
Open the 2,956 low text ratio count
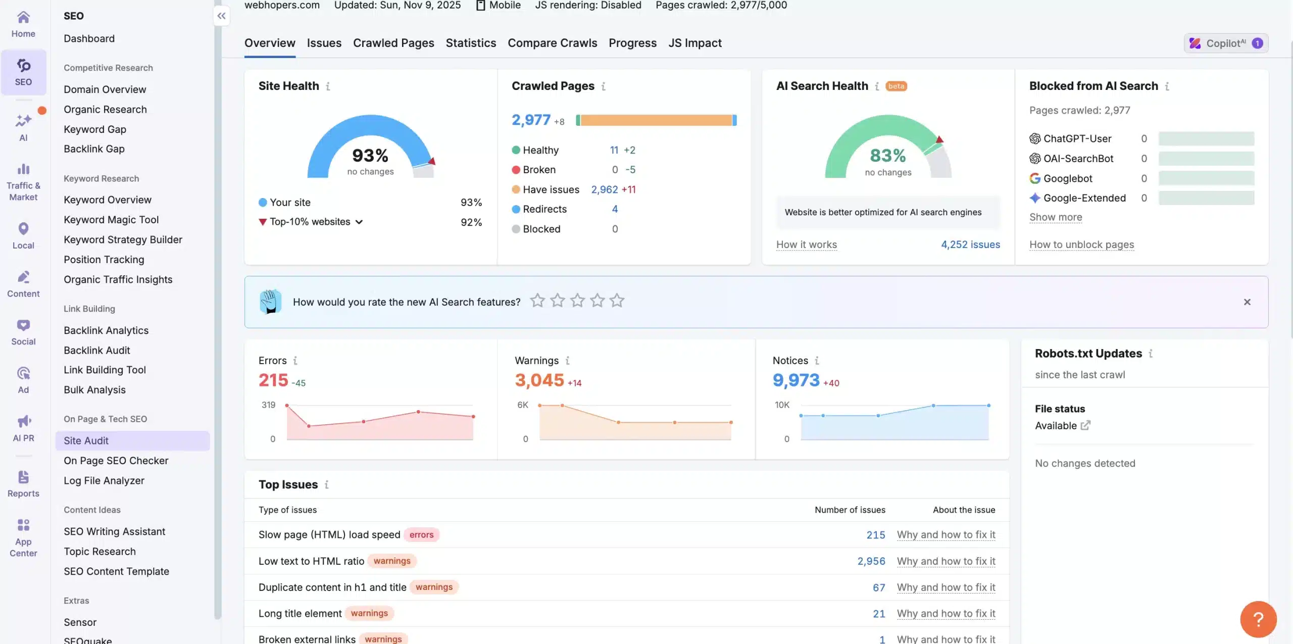871,561
